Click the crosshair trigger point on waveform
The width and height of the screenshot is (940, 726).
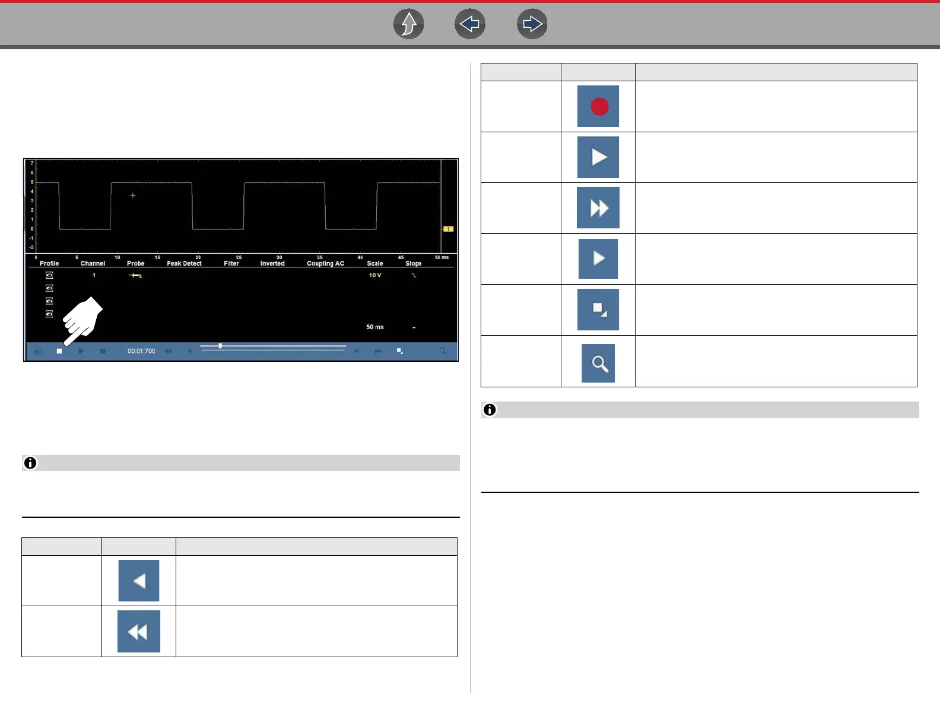pyautogui.click(x=133, y=195)
